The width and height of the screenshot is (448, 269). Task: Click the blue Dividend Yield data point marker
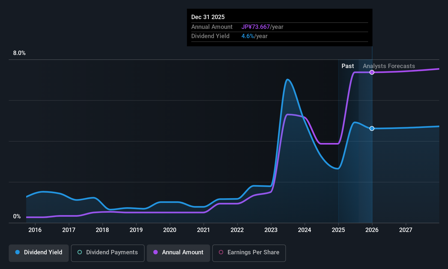pos(372,128)
